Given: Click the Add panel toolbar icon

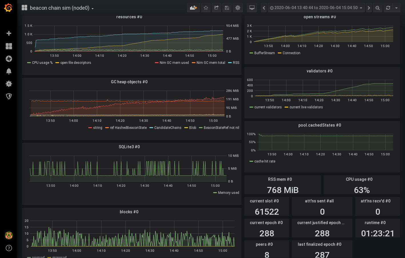Looking at the screenshot, I should pos(193,8).
